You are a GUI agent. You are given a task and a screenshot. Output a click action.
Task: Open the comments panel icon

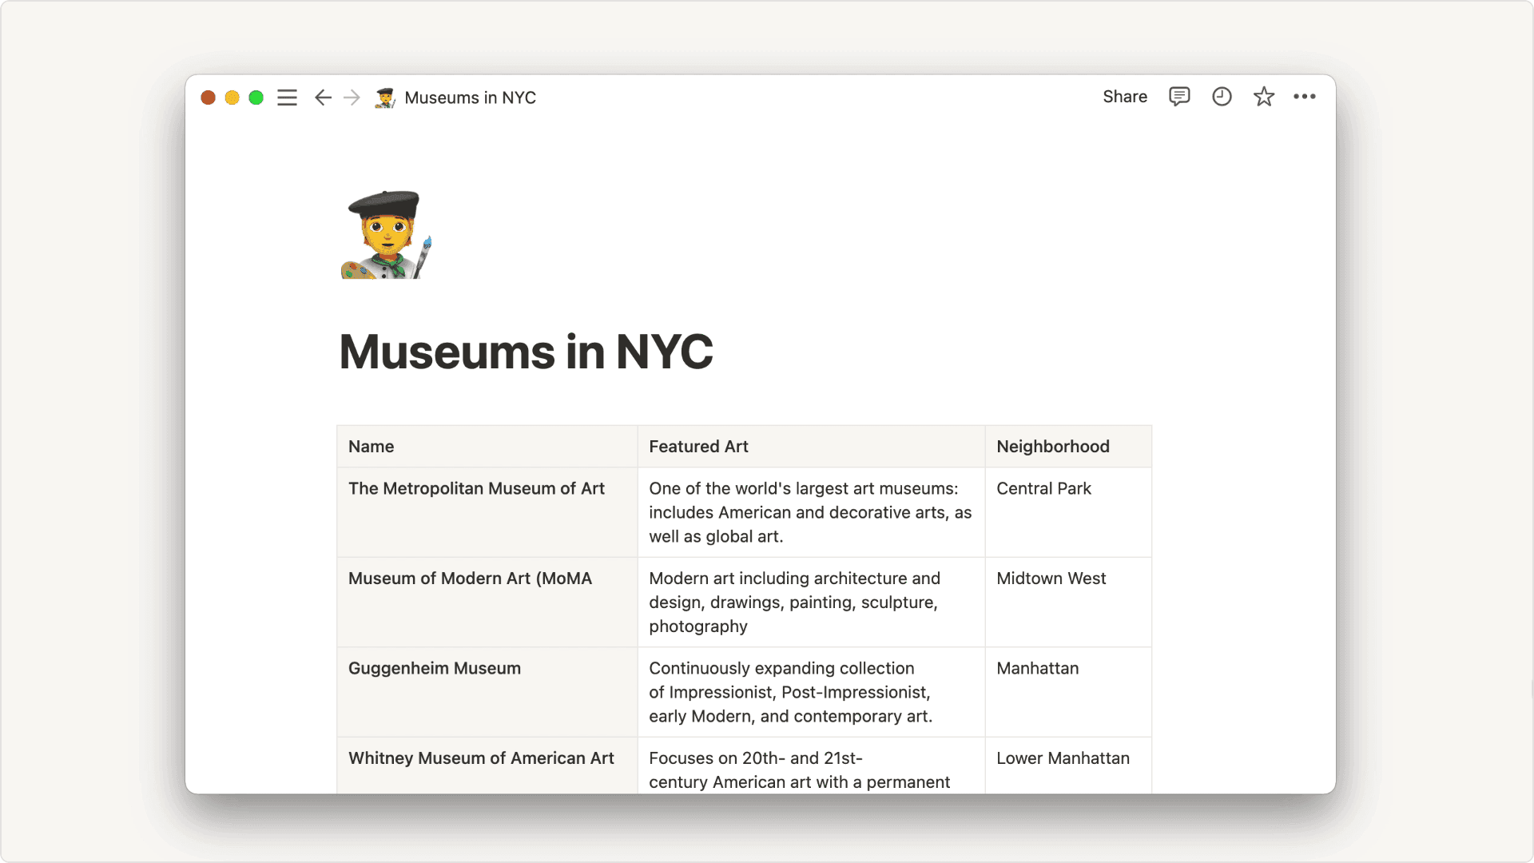click(1179, 97)
